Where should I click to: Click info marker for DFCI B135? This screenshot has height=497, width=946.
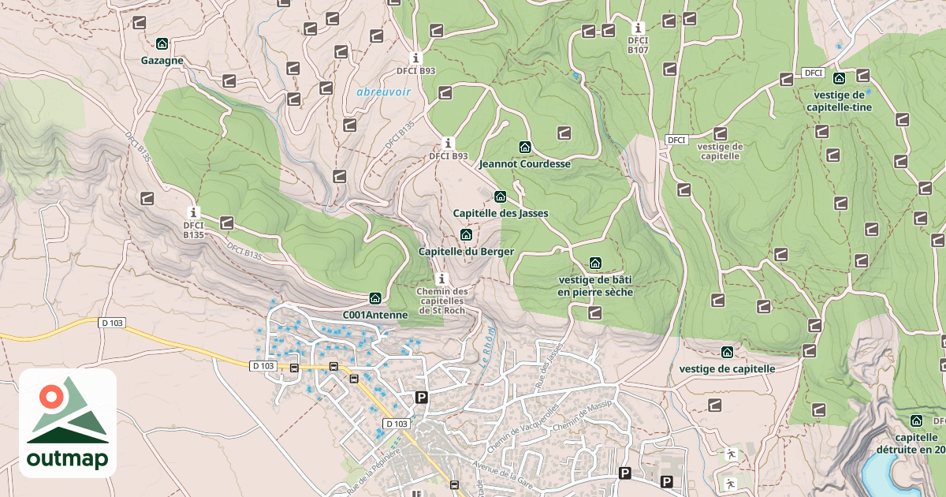click(x=194, y=213)
